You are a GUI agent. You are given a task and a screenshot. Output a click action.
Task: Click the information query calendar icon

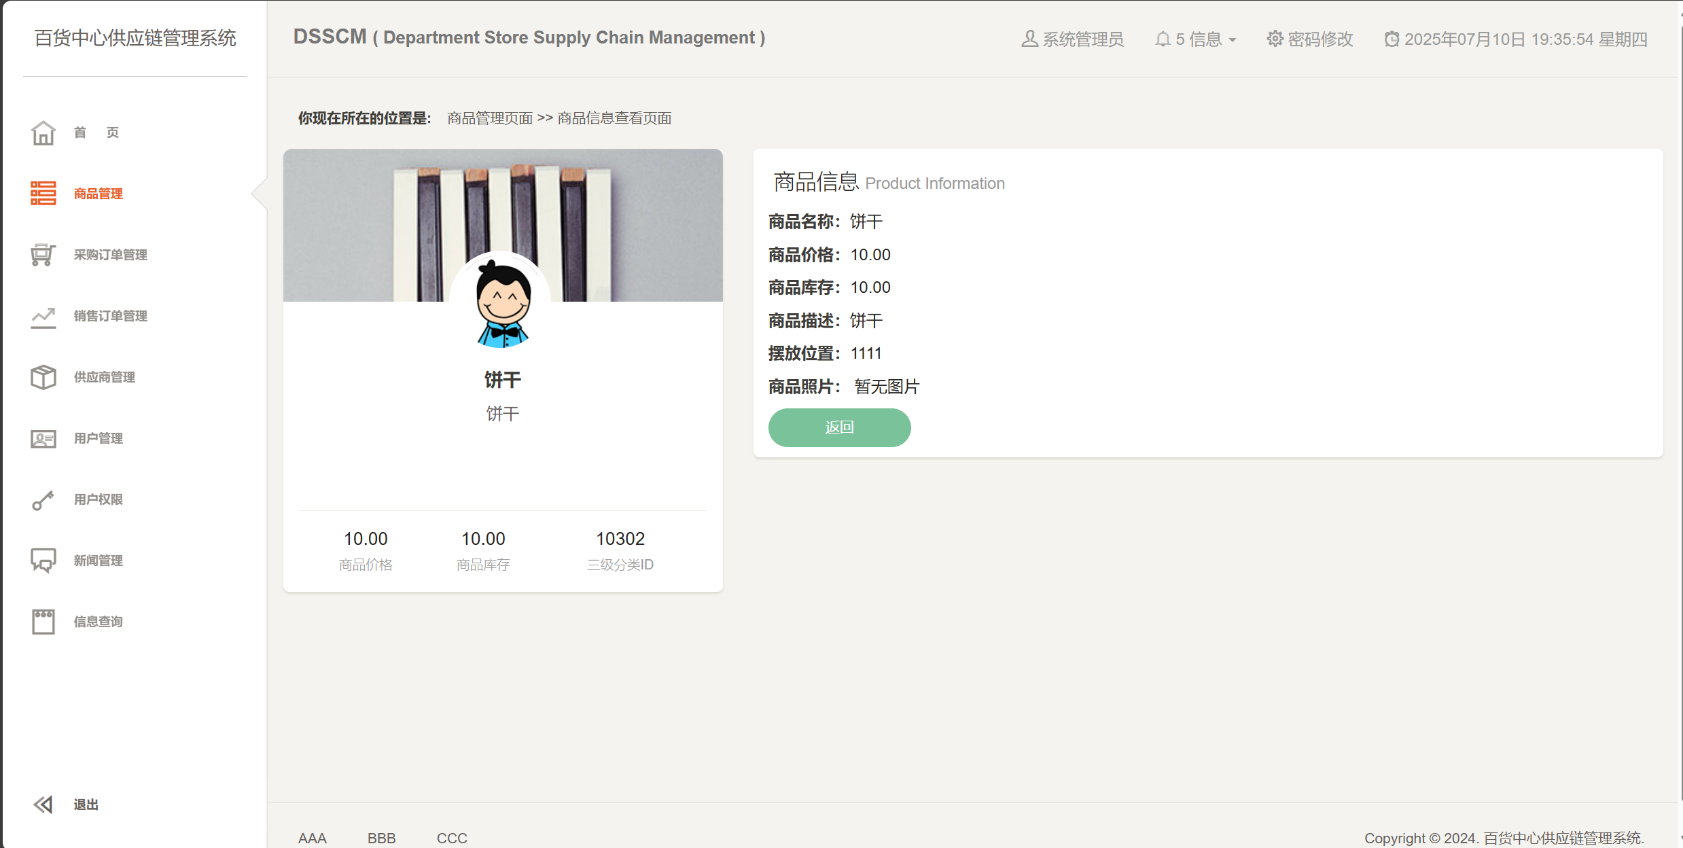(43, 622)
